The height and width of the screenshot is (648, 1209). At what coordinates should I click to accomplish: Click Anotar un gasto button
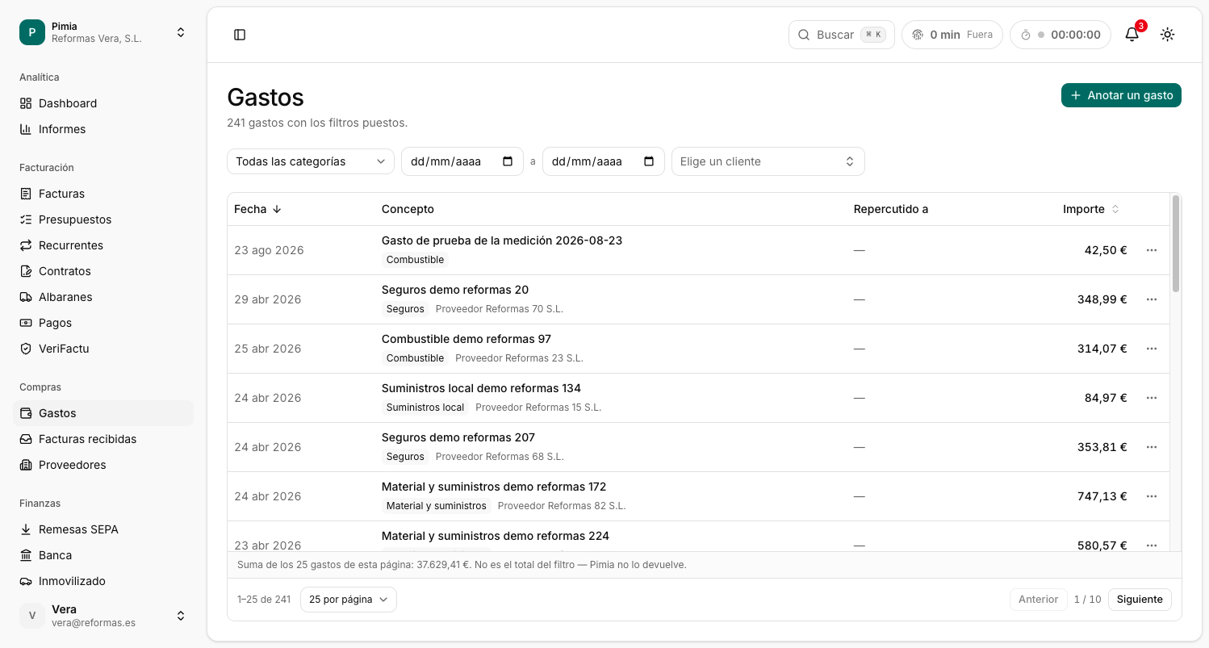tap(1121, 95)
